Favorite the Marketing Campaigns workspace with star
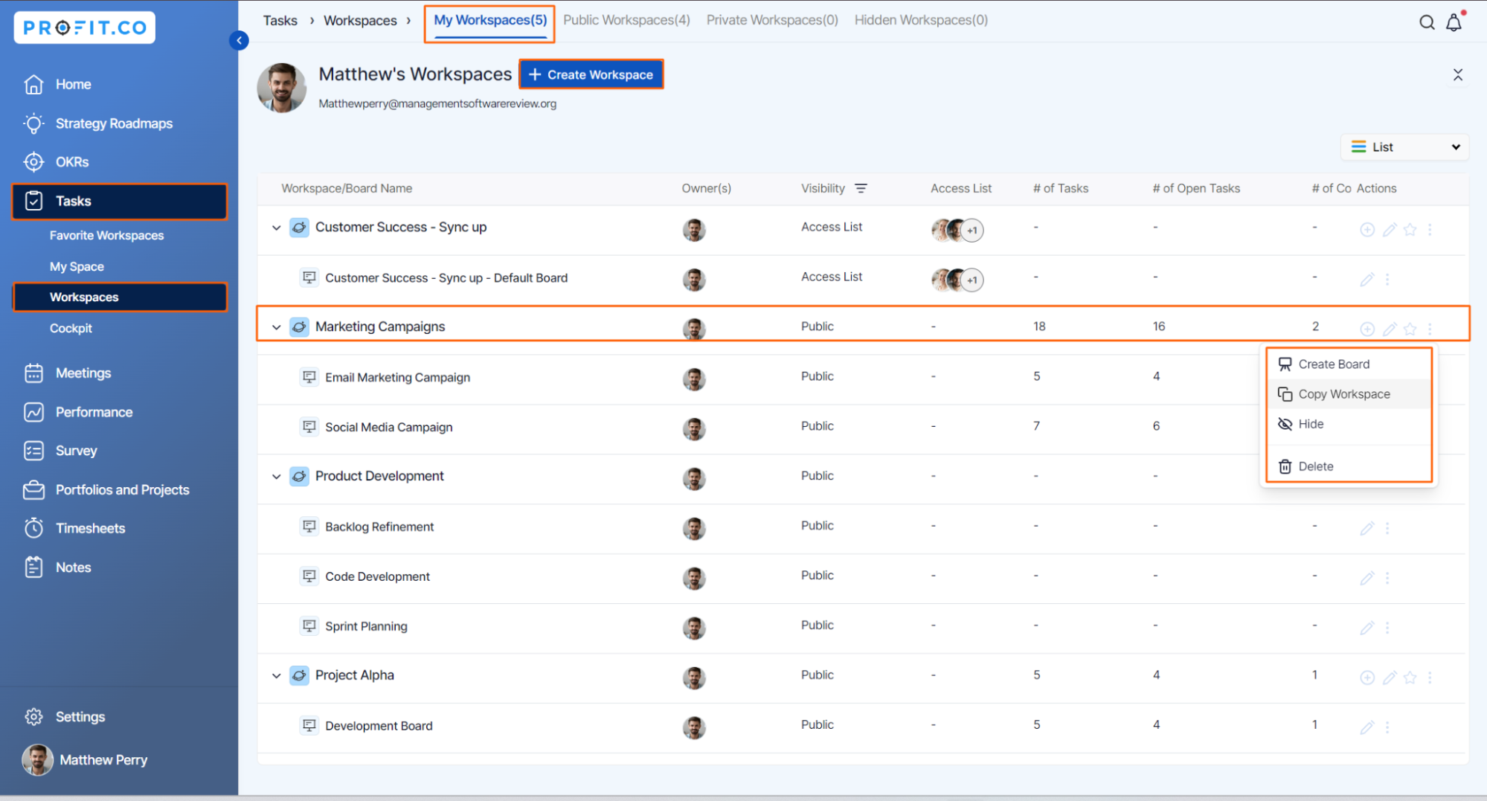The width and height of the screenshot is (1487, 801). click(1410, 329)
